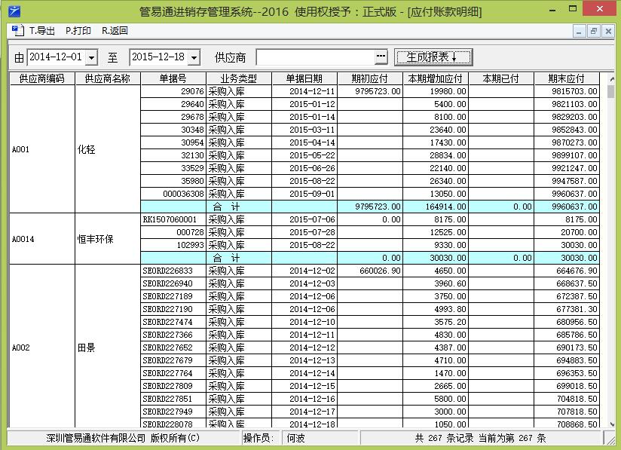621x450 pixels.
Task: Select supplier name cell 田景
Action: [x=108, y=347]
